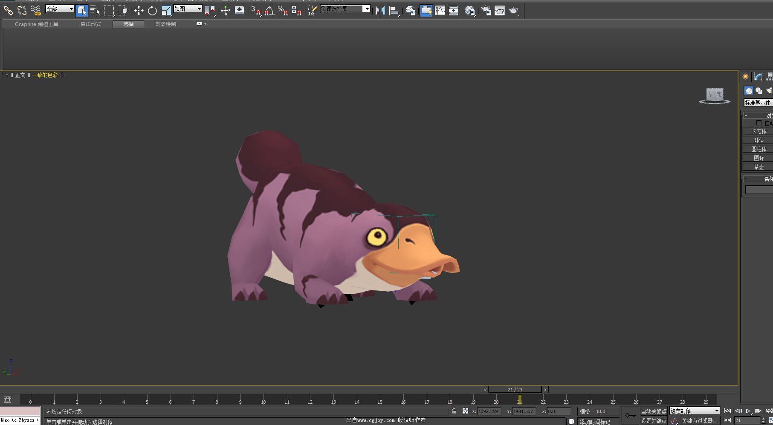Click the time slider 21 / 29 thumb

coord(515,390)
